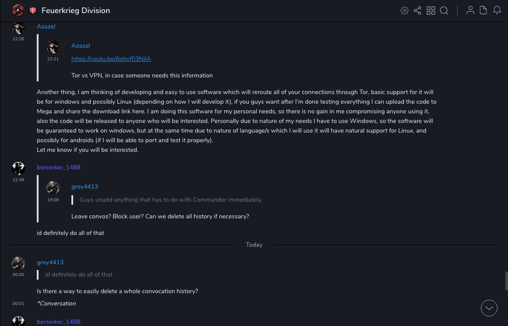Jump to latest with the down-chevron button
The height and width of the screenshot is (326, 508).
(489, 308)
